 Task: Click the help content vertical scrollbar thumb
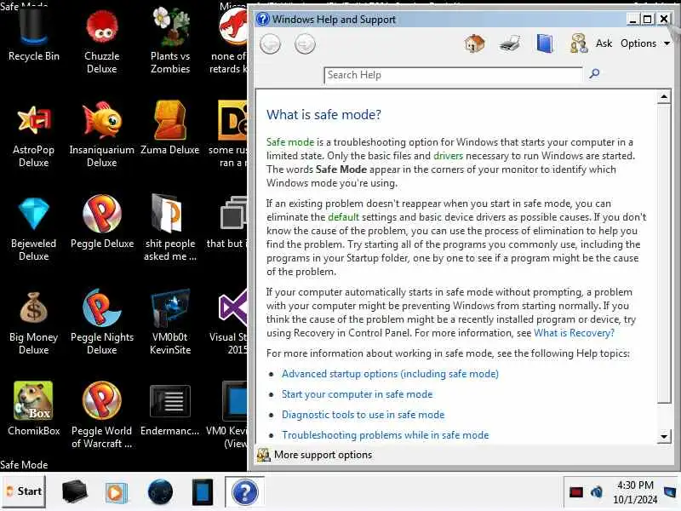(664, 254)
